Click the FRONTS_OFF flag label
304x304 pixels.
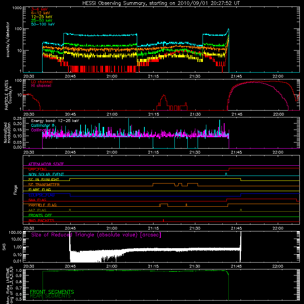click(40, 215)
